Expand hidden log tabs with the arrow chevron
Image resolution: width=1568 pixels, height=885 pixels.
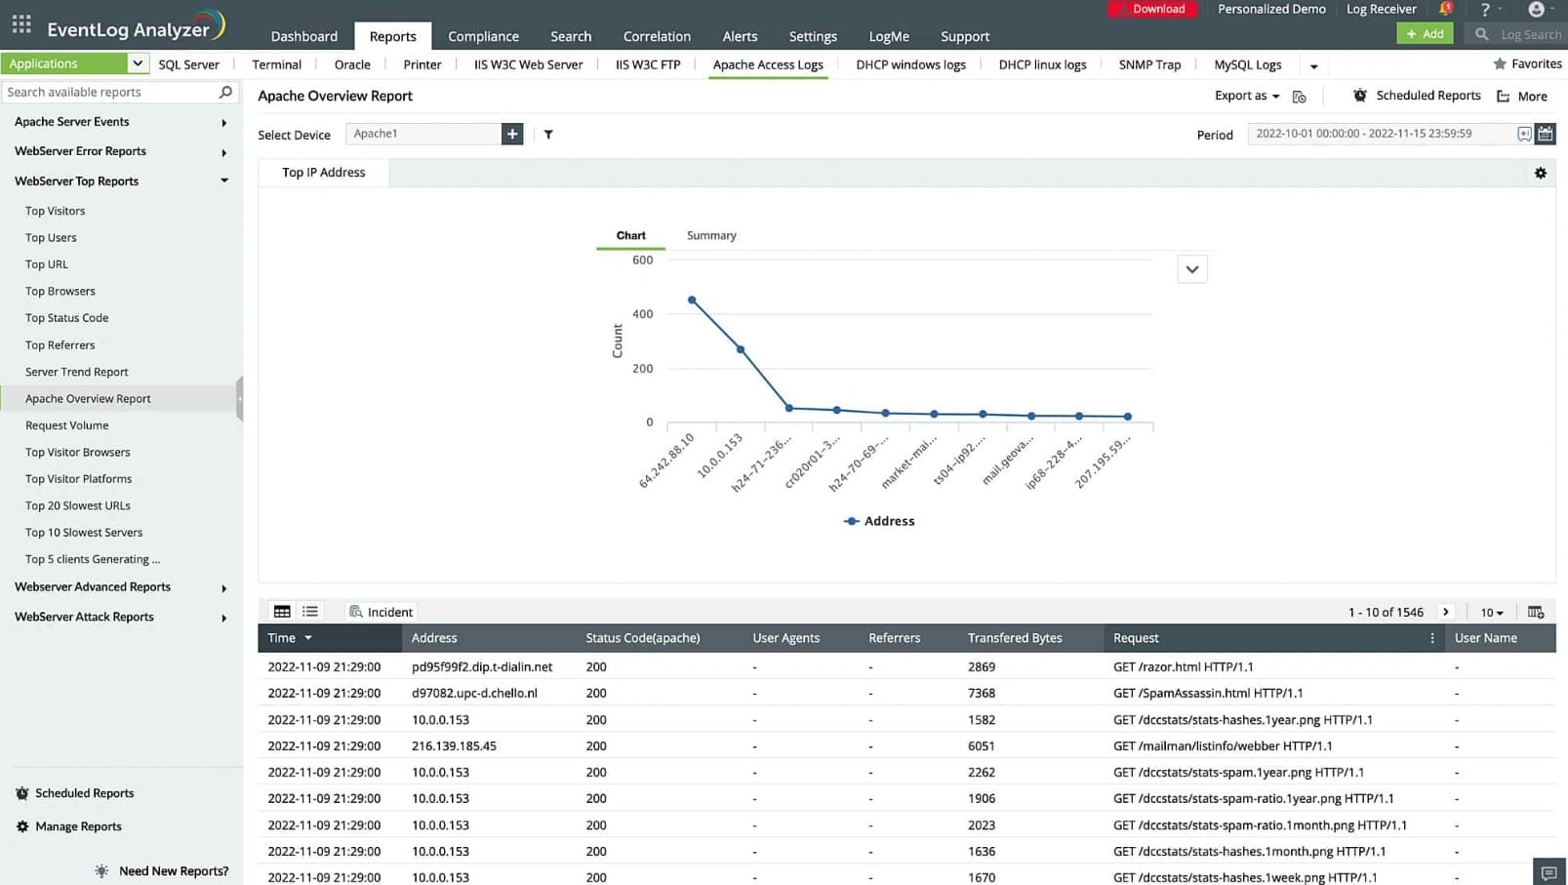coord(1314,65)
